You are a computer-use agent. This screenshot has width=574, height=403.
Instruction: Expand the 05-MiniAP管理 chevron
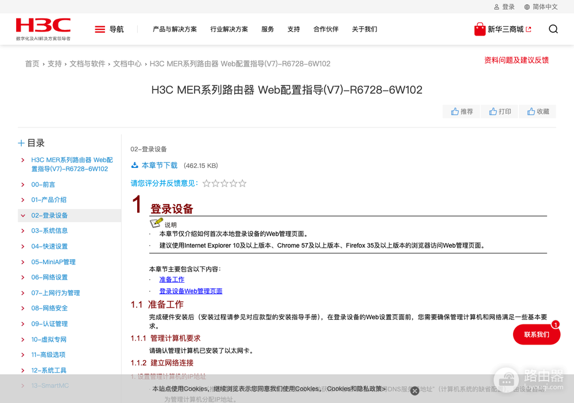click(x=23, y=262)
